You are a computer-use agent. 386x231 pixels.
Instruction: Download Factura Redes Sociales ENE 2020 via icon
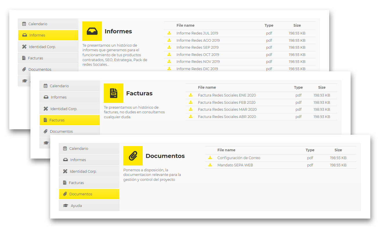pos(191,95)
